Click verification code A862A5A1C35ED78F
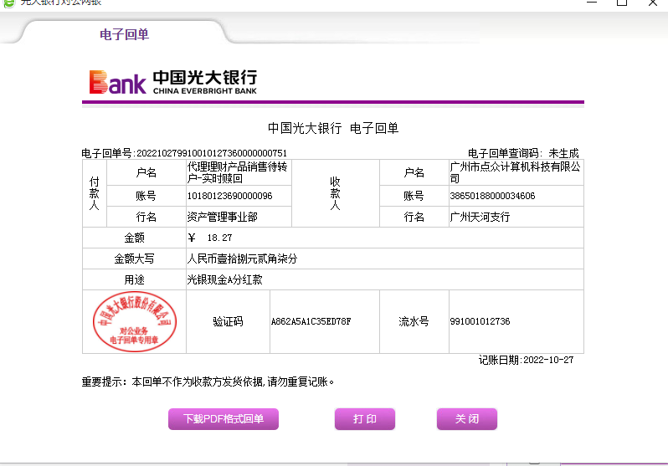The width and height of the screenshot is (668, 466). pyautogui.click(x=311, y=321)
